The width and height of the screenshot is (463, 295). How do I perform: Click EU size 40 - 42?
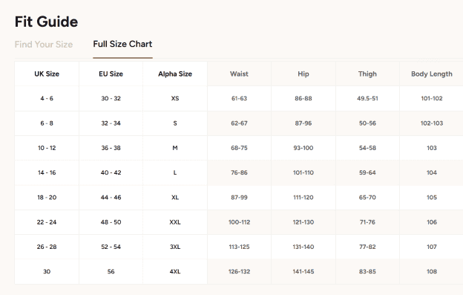point(111,172)
